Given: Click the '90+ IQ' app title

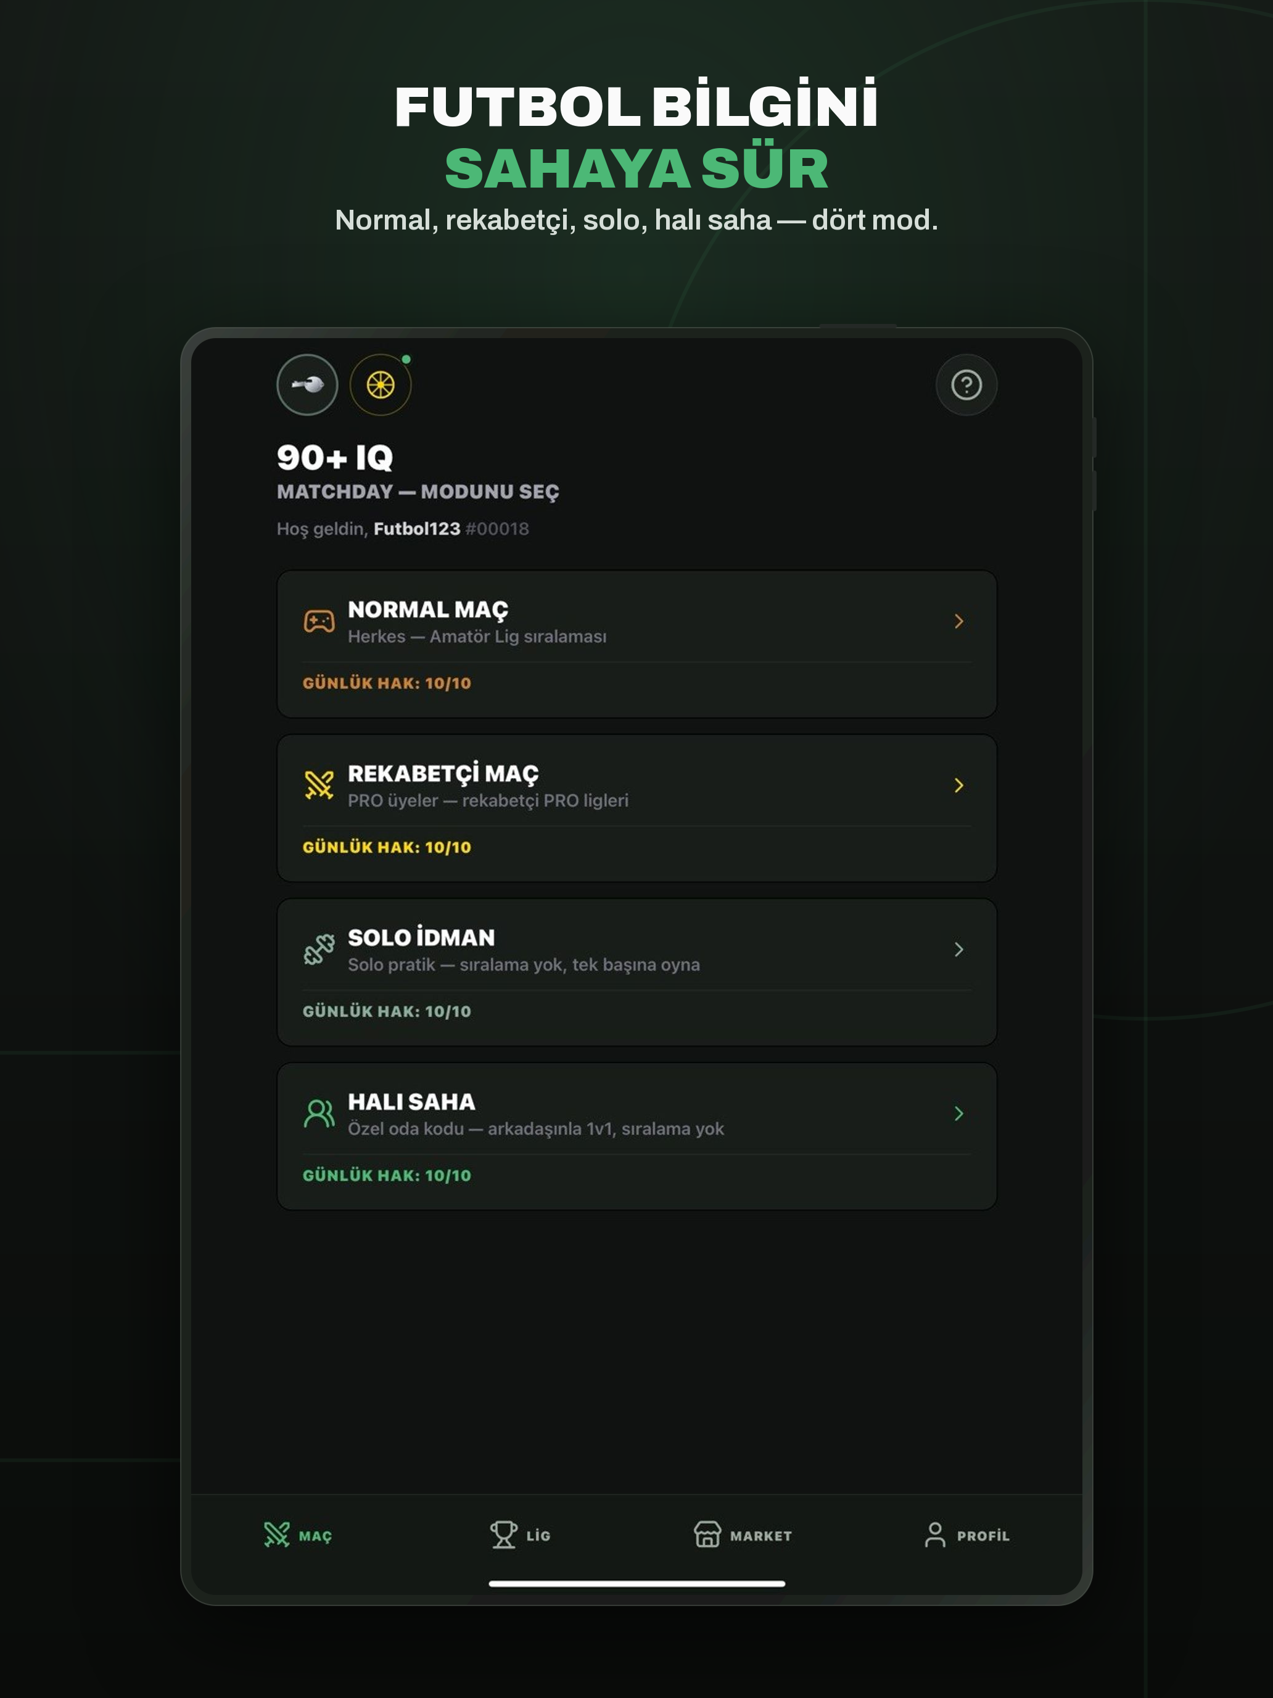Looking at the screenshot, I should [334, 457].
